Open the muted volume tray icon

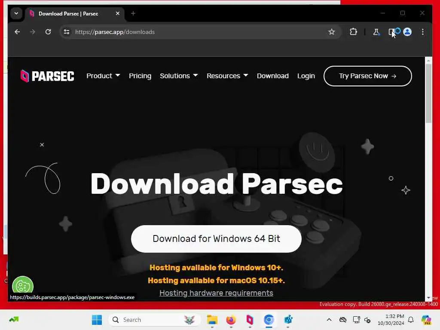tap(367, 320)
